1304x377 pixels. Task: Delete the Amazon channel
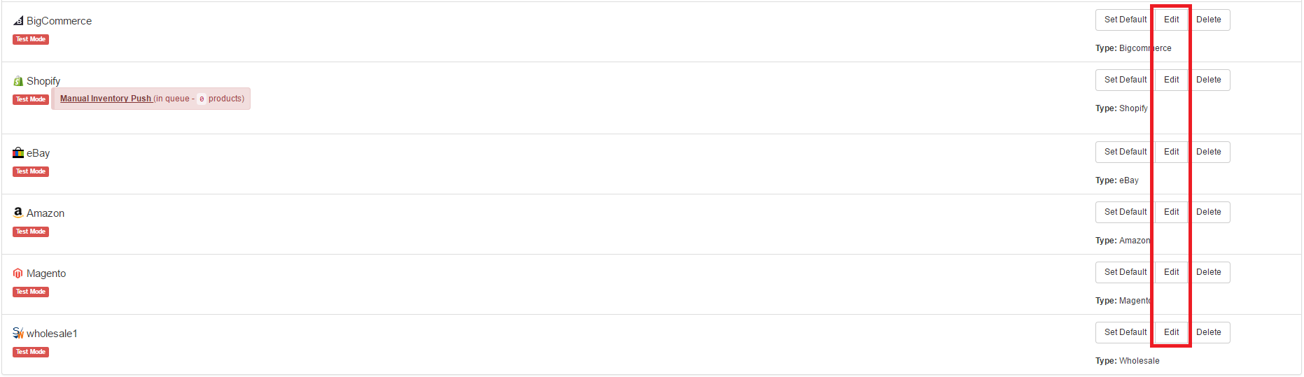(x=1208, y=212)
